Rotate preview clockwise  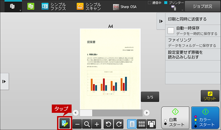(119, 124)
